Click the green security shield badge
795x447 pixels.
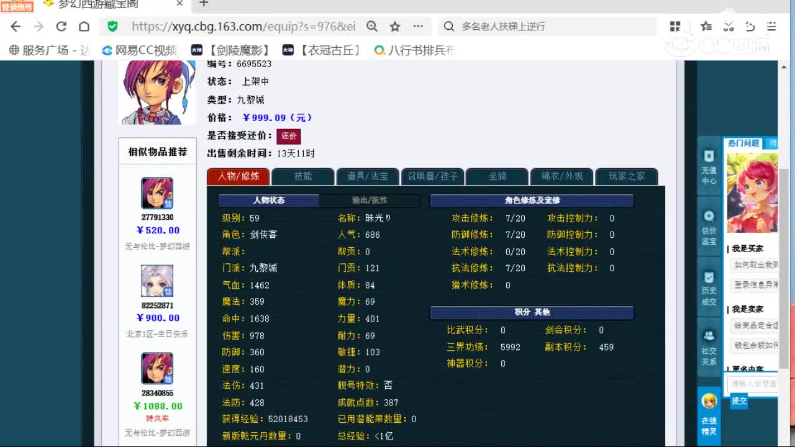[x=112, y=26]
